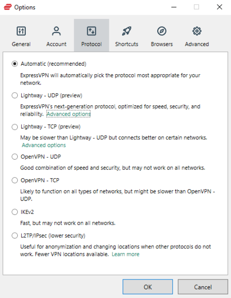This screenshot has width=231, height=298.
Task: Select the Protocol arrows icon
Action: (91, 31)
